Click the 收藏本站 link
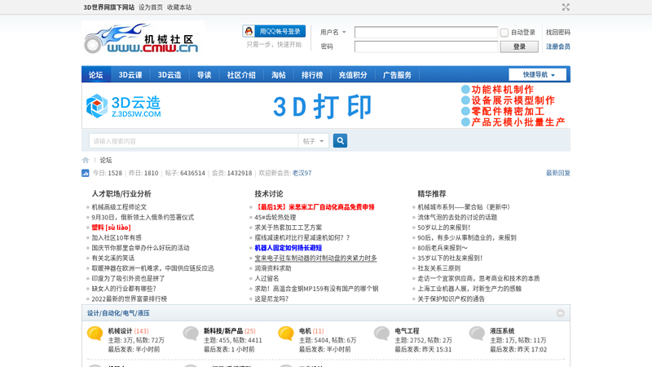Image resolution: width=652 pixels, height=367 pixels. (x=179, y=7)
